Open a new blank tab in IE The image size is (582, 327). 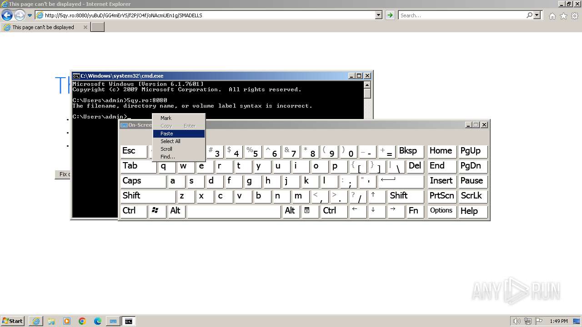98,27
